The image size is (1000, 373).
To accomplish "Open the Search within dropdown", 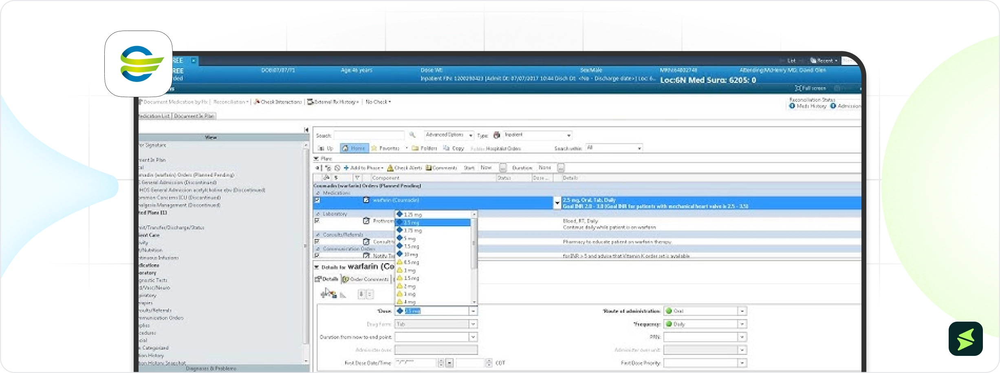I will coord(639,148).
